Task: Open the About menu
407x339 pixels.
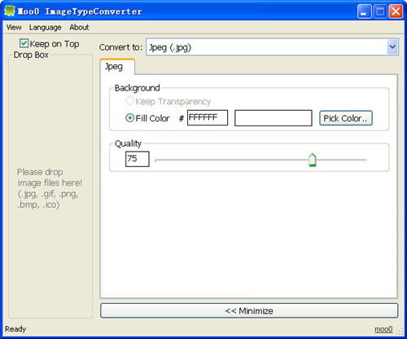Action: pyautogui.click(x=79, y=27)
